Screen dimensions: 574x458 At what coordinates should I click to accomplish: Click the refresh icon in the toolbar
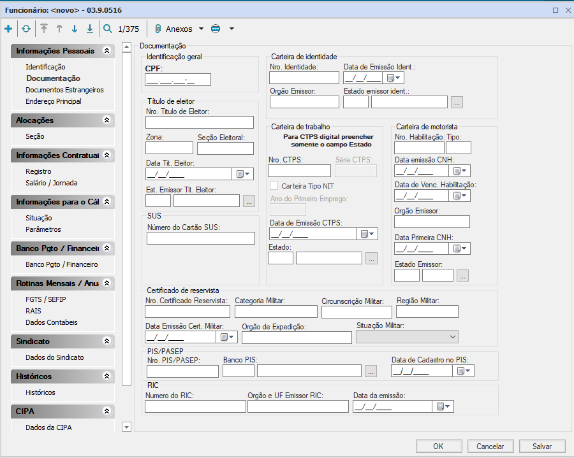click(x=26, y=29)
